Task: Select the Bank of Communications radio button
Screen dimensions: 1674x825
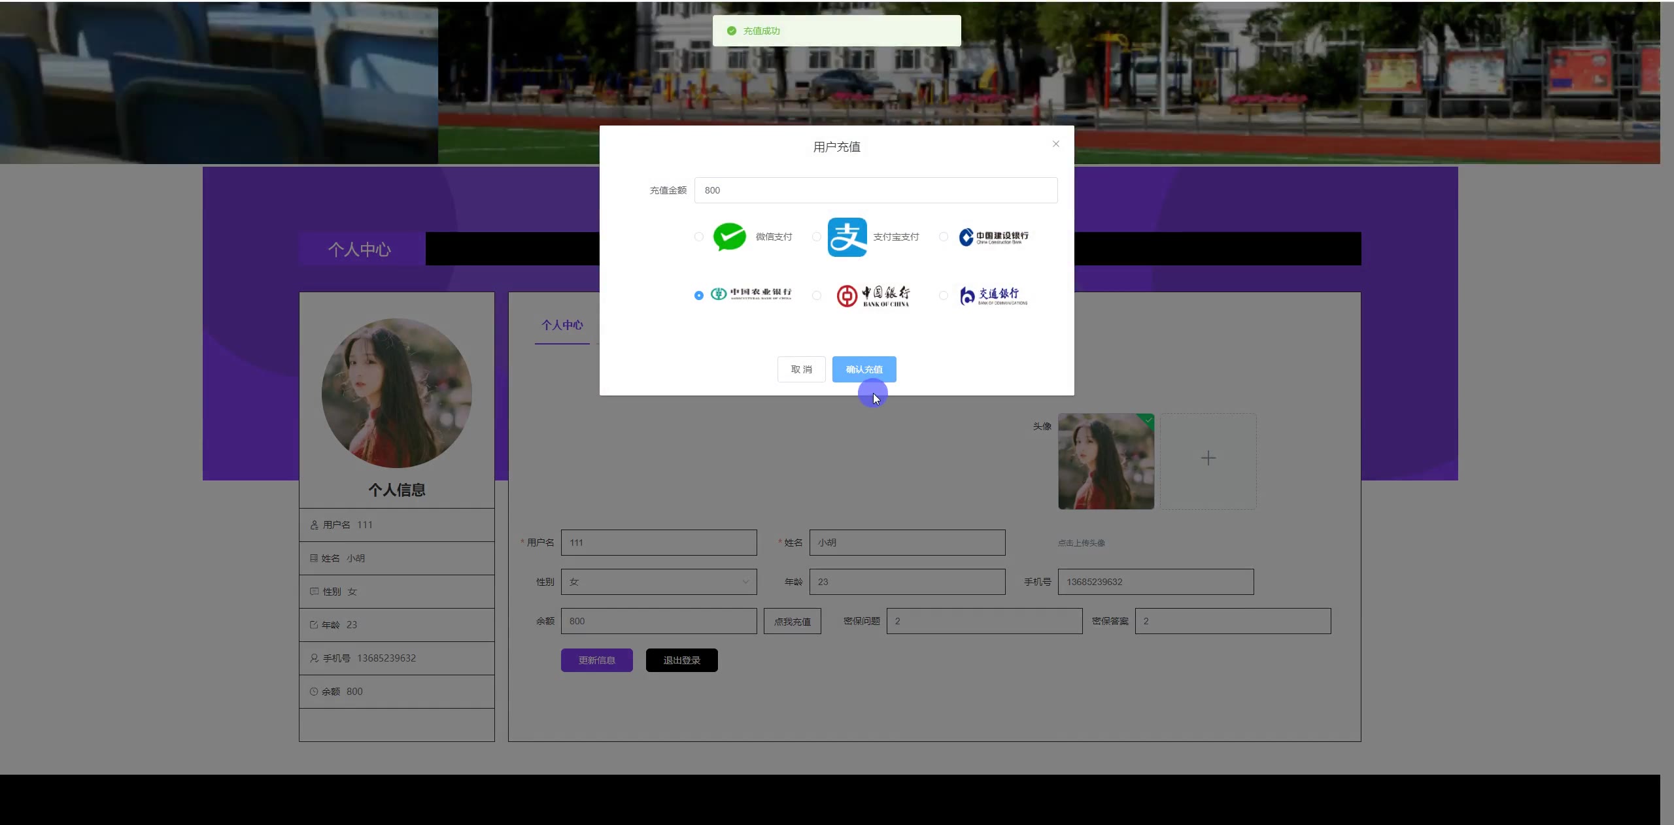Action: tap(943, 295)
